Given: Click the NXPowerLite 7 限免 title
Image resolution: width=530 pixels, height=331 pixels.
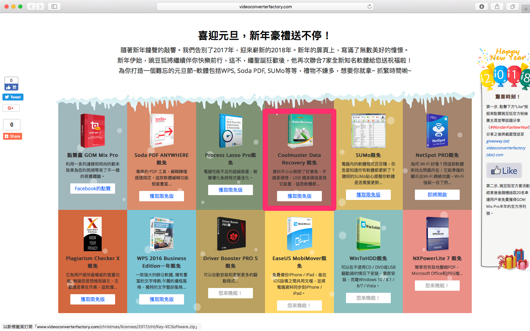Looking at the screenshot, I should (x=437, y=258).
